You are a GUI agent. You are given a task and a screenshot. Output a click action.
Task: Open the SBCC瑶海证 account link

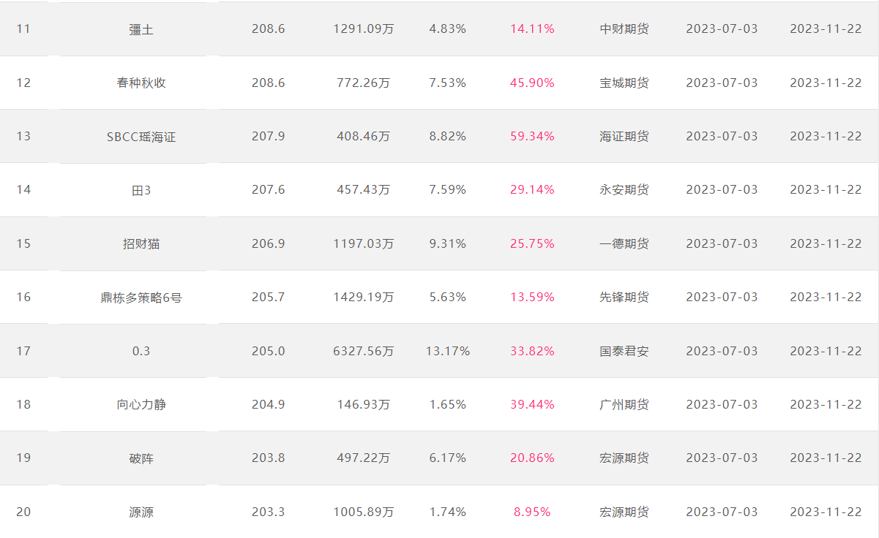[x=141, y=136]
